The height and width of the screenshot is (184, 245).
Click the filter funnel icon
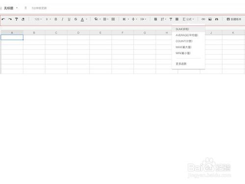(x=171, y=19)
